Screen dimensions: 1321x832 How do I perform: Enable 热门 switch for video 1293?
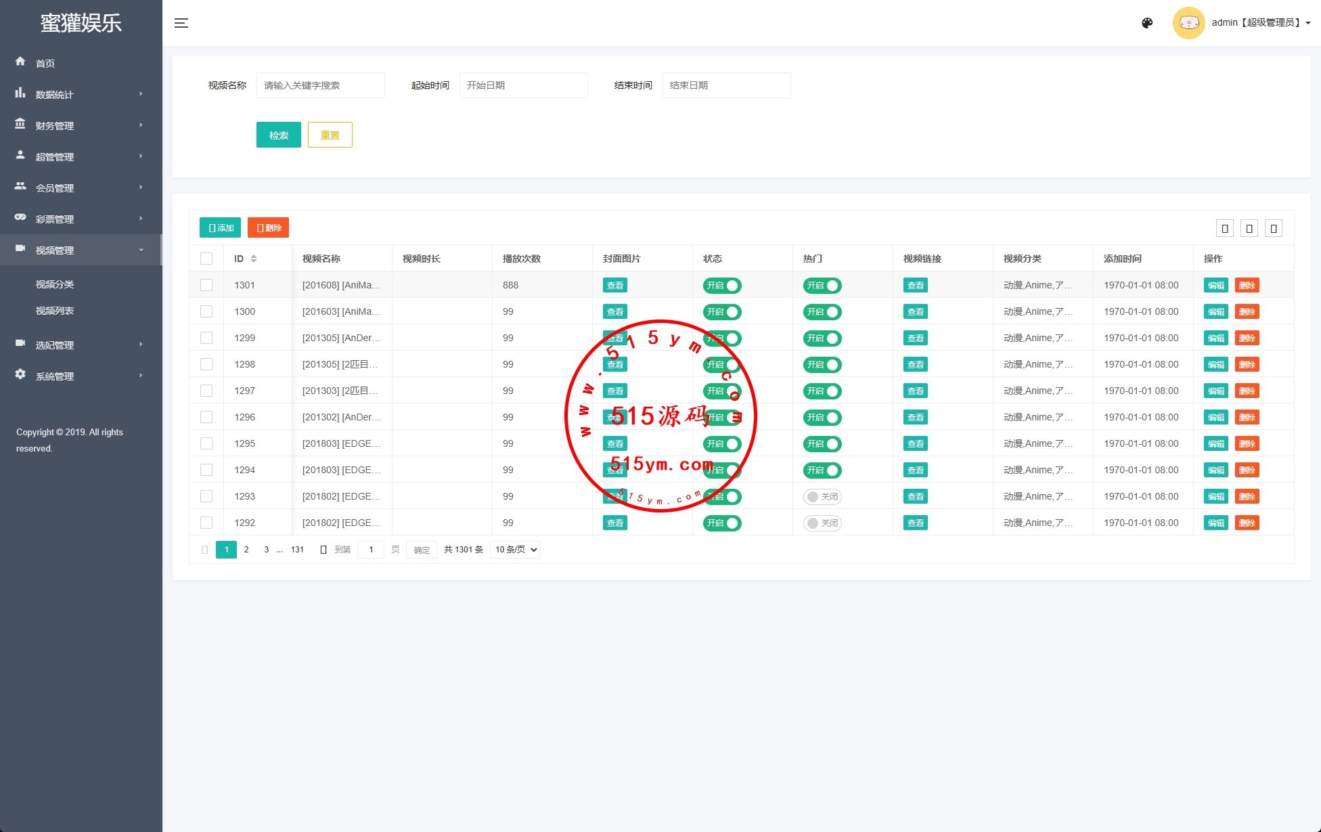822,497
